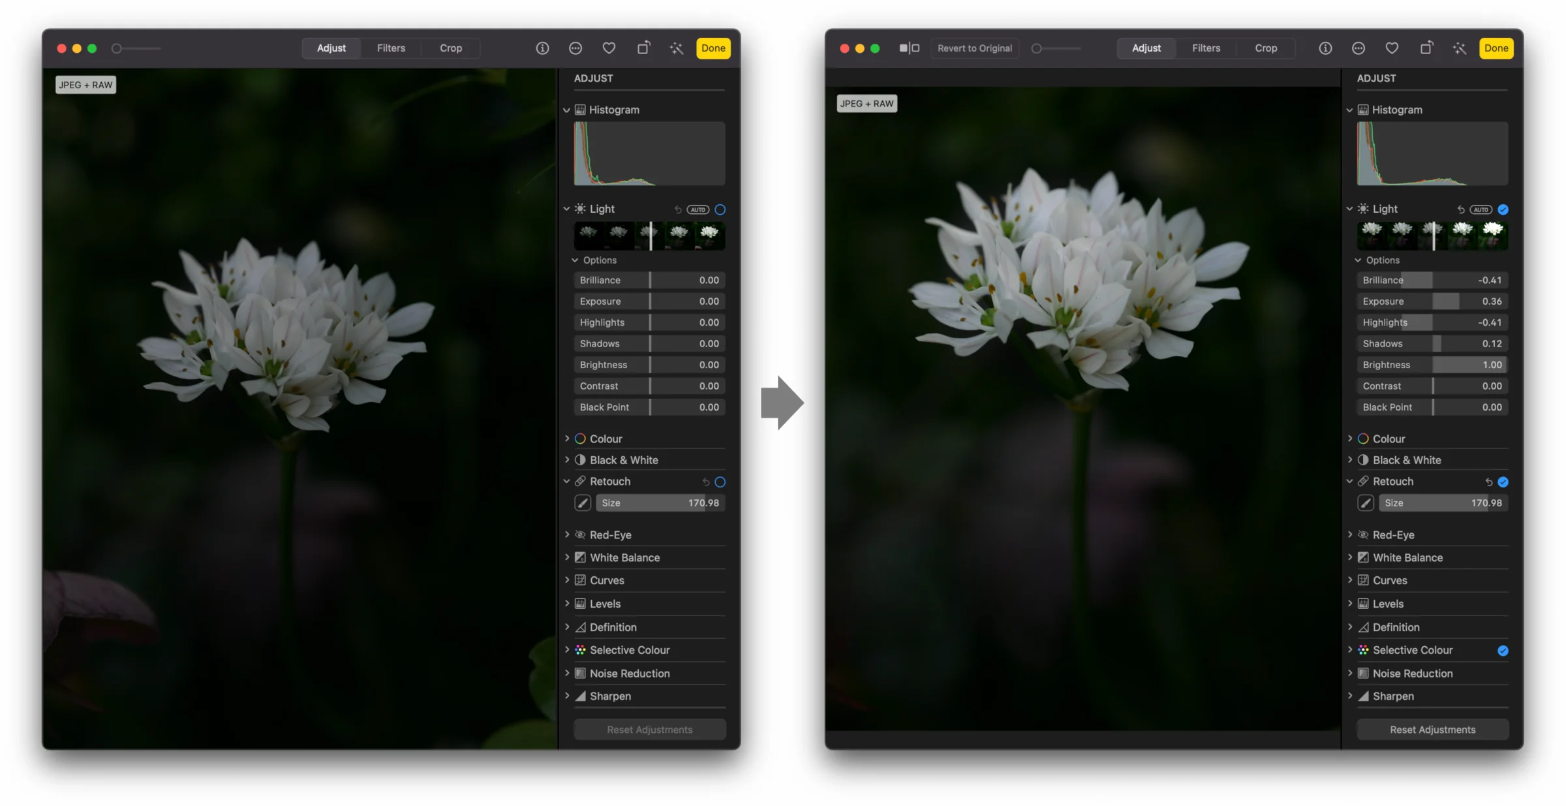Undo Light adjustments arrow in right window
The image size is (1566, 806).
pyautogui.click(x=1461, y=209)
